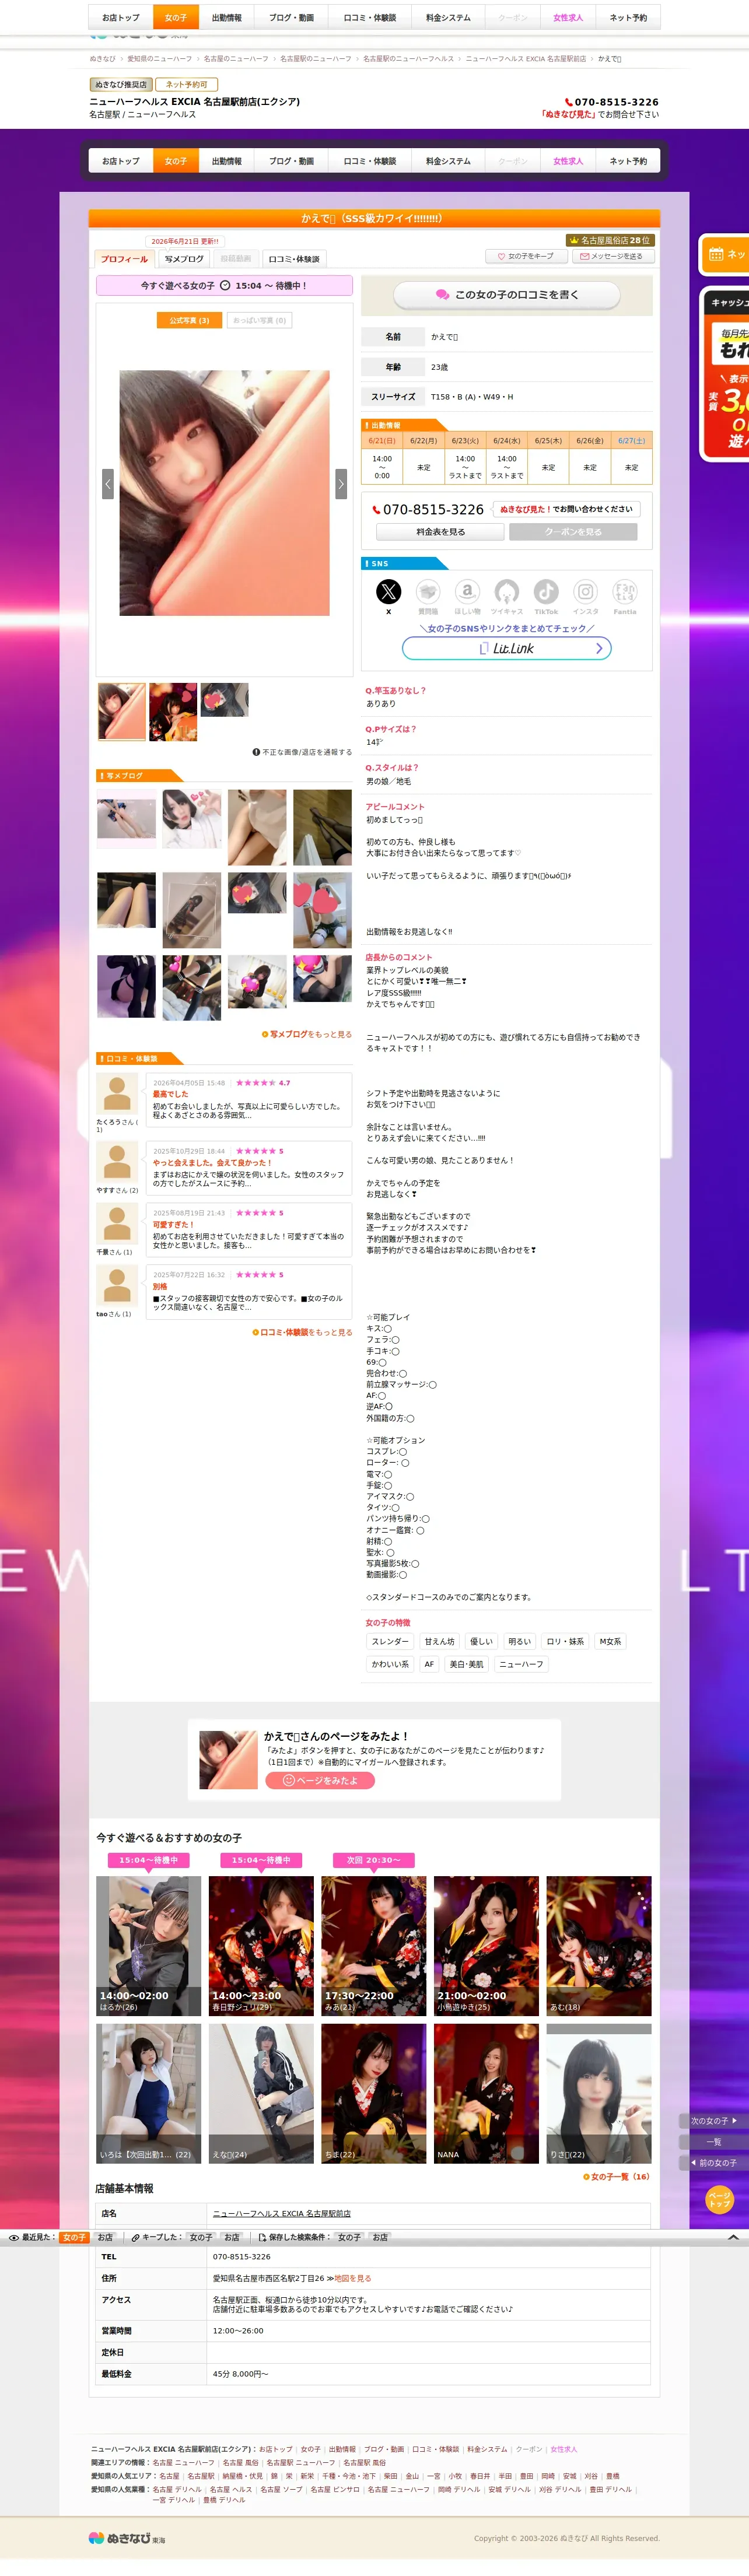Click the shop name link in 店舗基本情報

282,2213
